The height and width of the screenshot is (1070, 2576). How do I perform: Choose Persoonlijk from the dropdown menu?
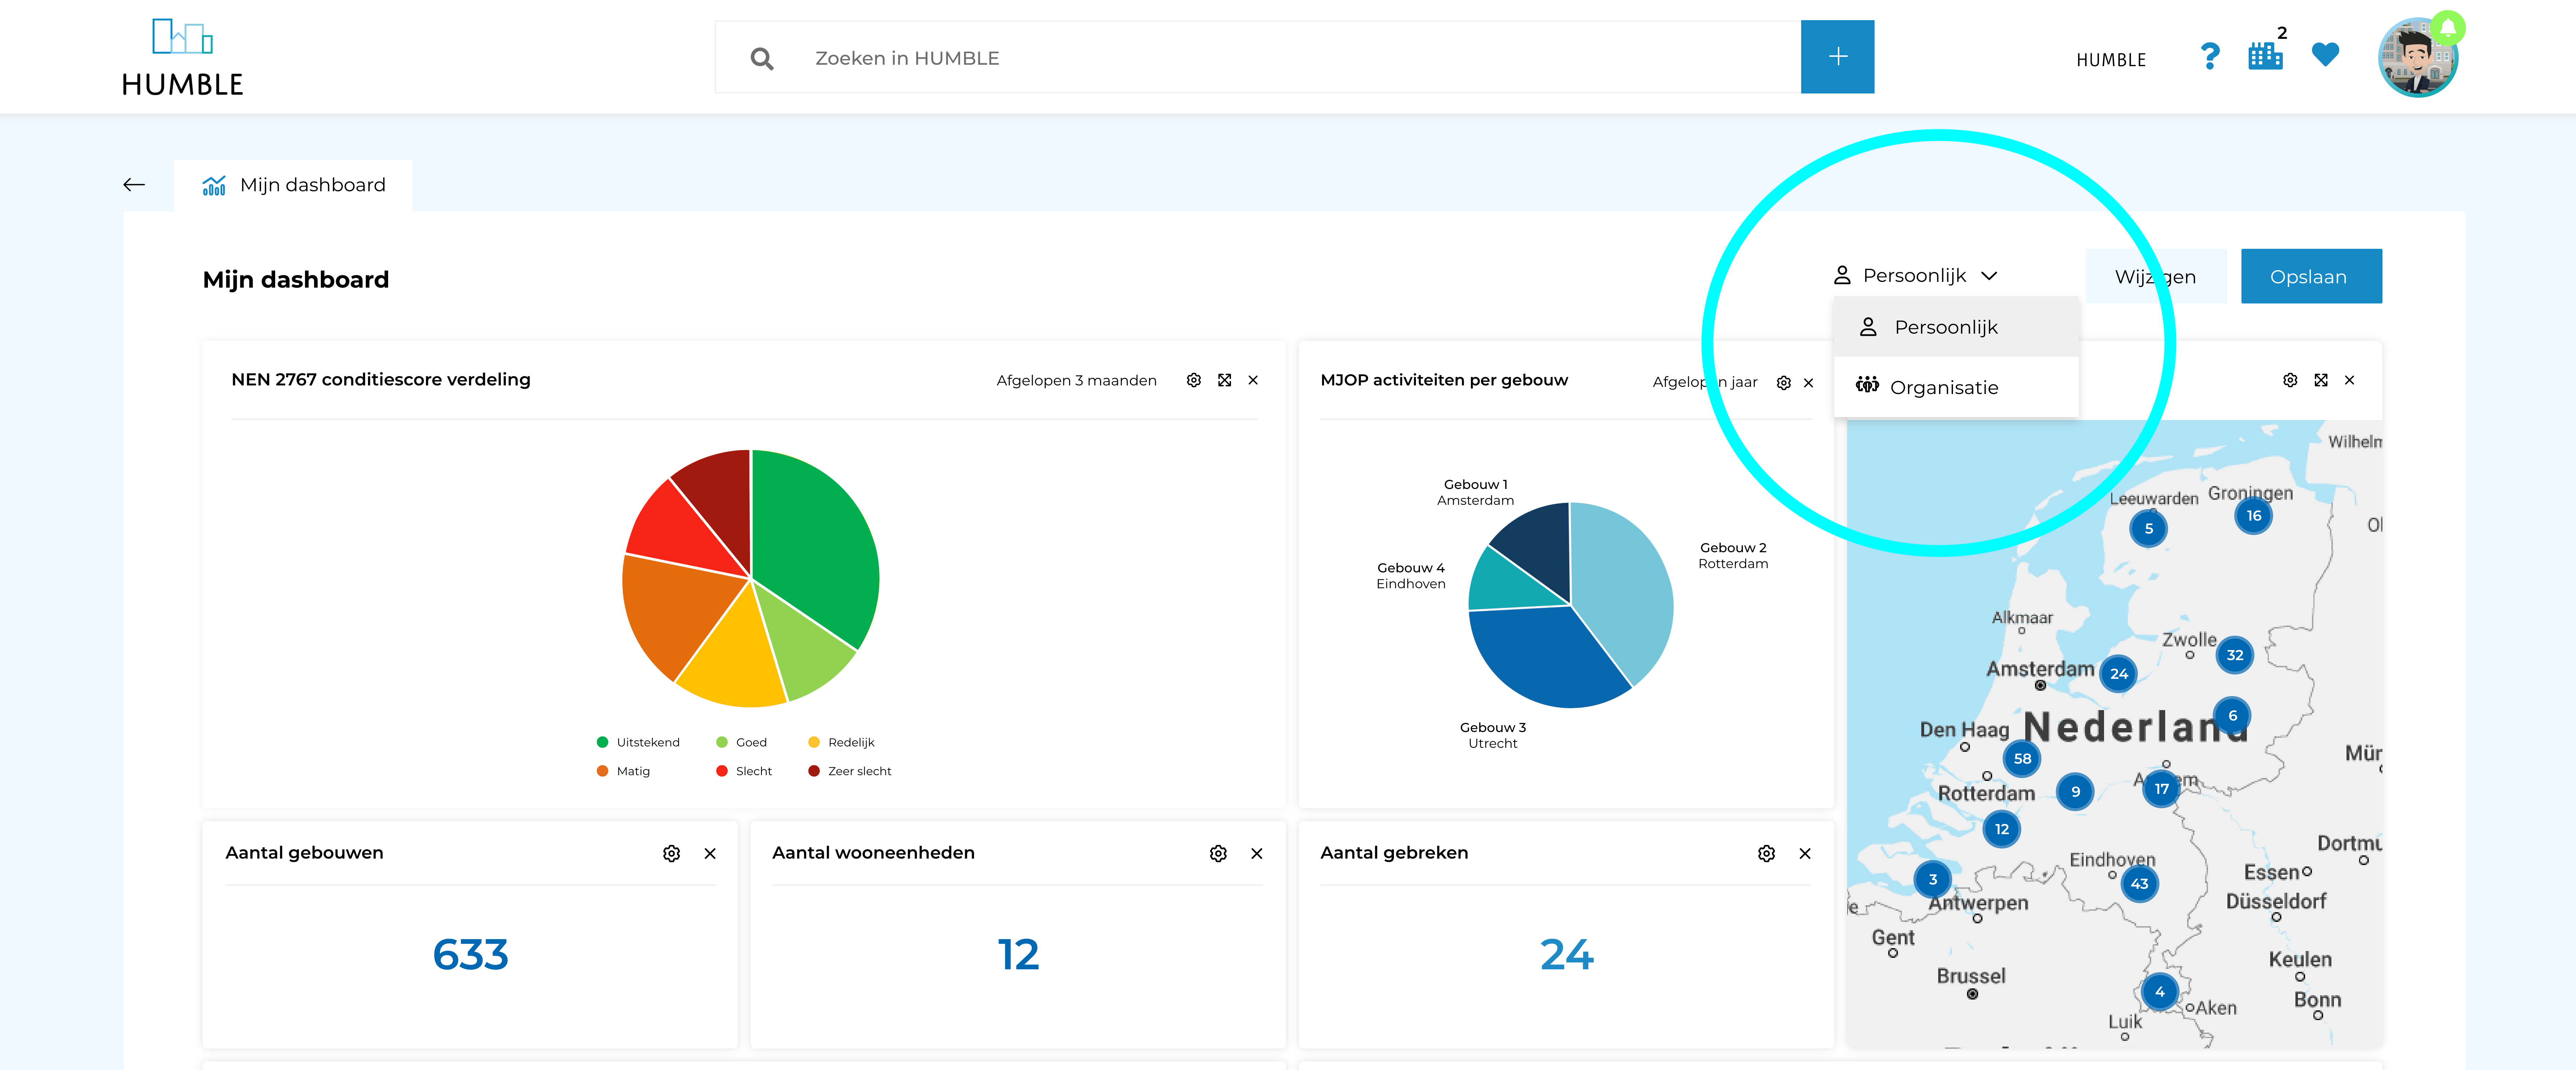(x=1955, y=327)
